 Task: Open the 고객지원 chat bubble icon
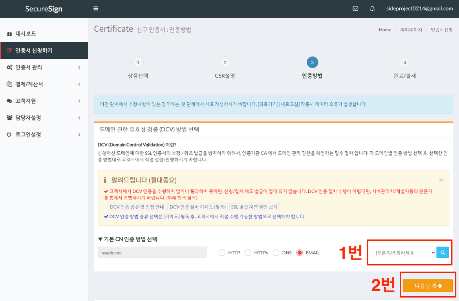(10, 101)
